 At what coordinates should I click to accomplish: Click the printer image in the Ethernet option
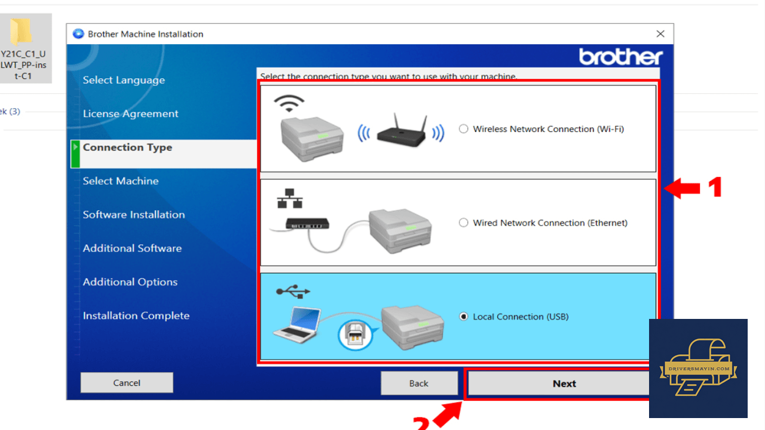coord(400,230)
